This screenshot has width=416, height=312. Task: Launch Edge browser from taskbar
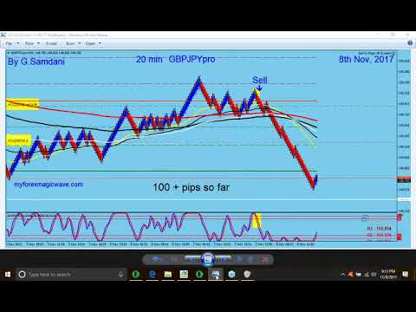click(152, 274)
